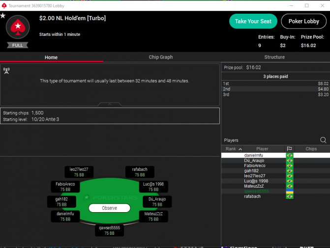330x248 pixels.
Task: Click the Brazil flag next to danielmfu
Action: coord(290,155)
